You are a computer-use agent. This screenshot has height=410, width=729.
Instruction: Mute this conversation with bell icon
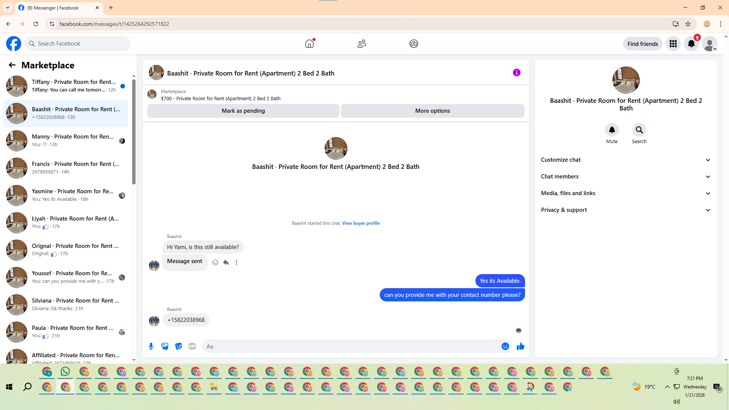pos(612,130)
